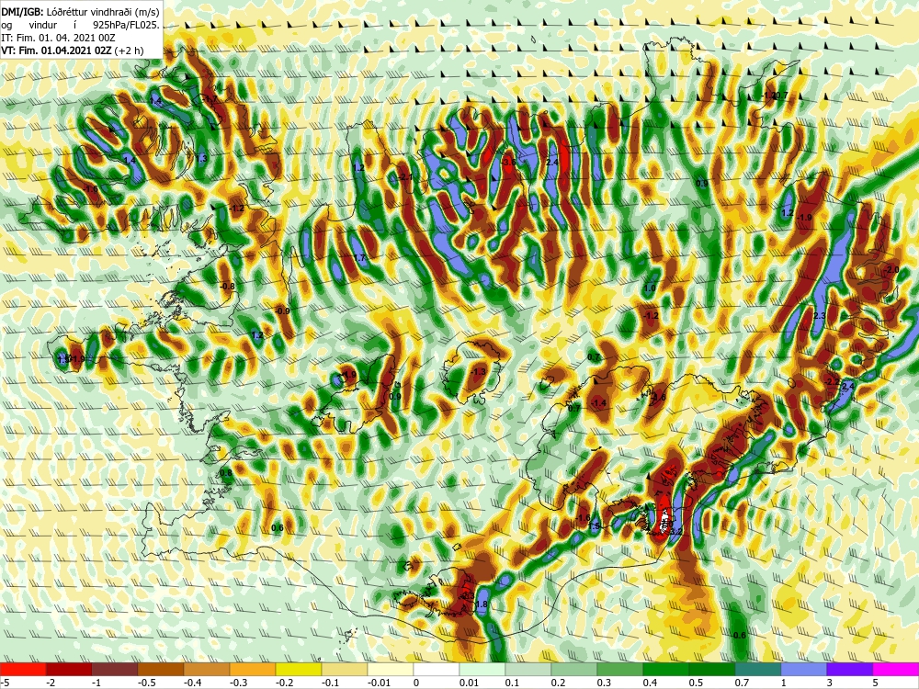
Task: Click the '-0.01' legend label
Action: point(380,683)
